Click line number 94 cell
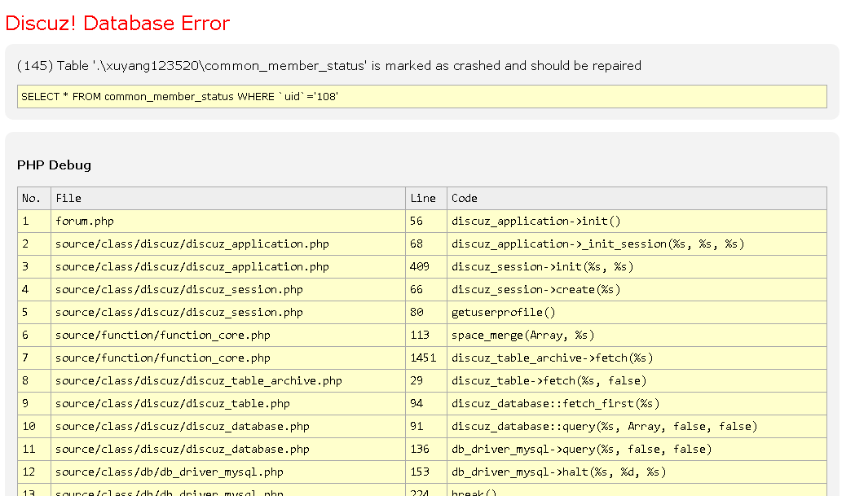Image resolution: width=855 pixels, height=496 pixels. coord(425,404)
